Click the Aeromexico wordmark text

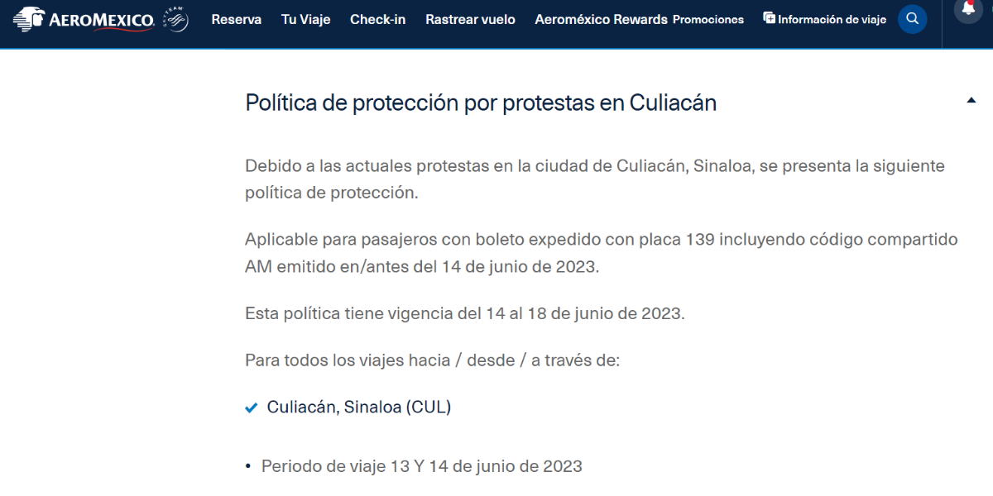[102, 19]
